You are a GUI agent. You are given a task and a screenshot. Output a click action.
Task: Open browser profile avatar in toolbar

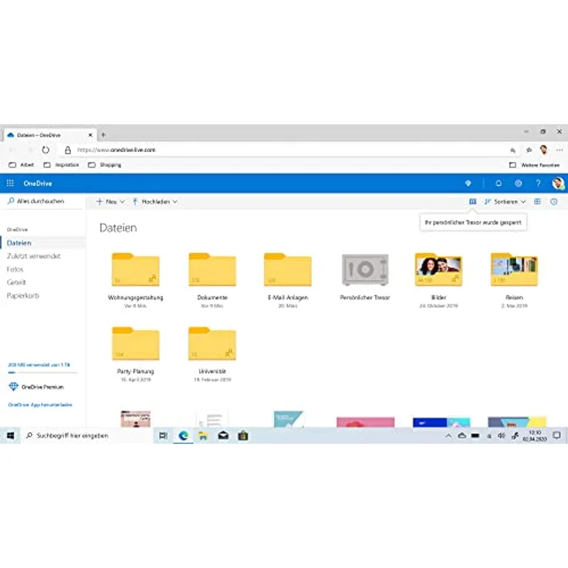tap(544, 150)
